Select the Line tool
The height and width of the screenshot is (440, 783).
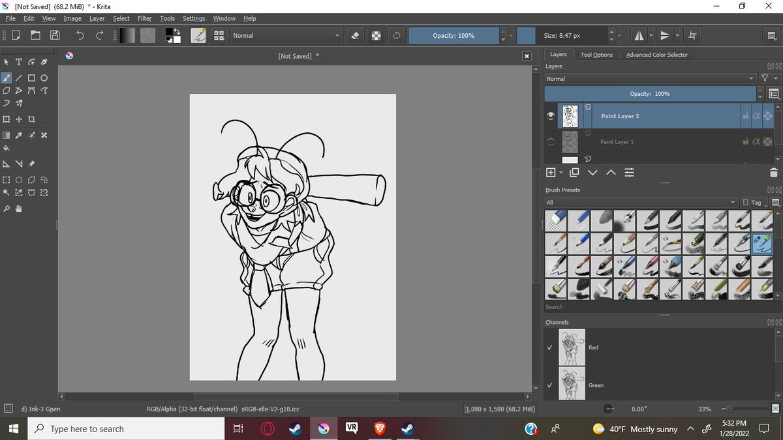point(18,78)
